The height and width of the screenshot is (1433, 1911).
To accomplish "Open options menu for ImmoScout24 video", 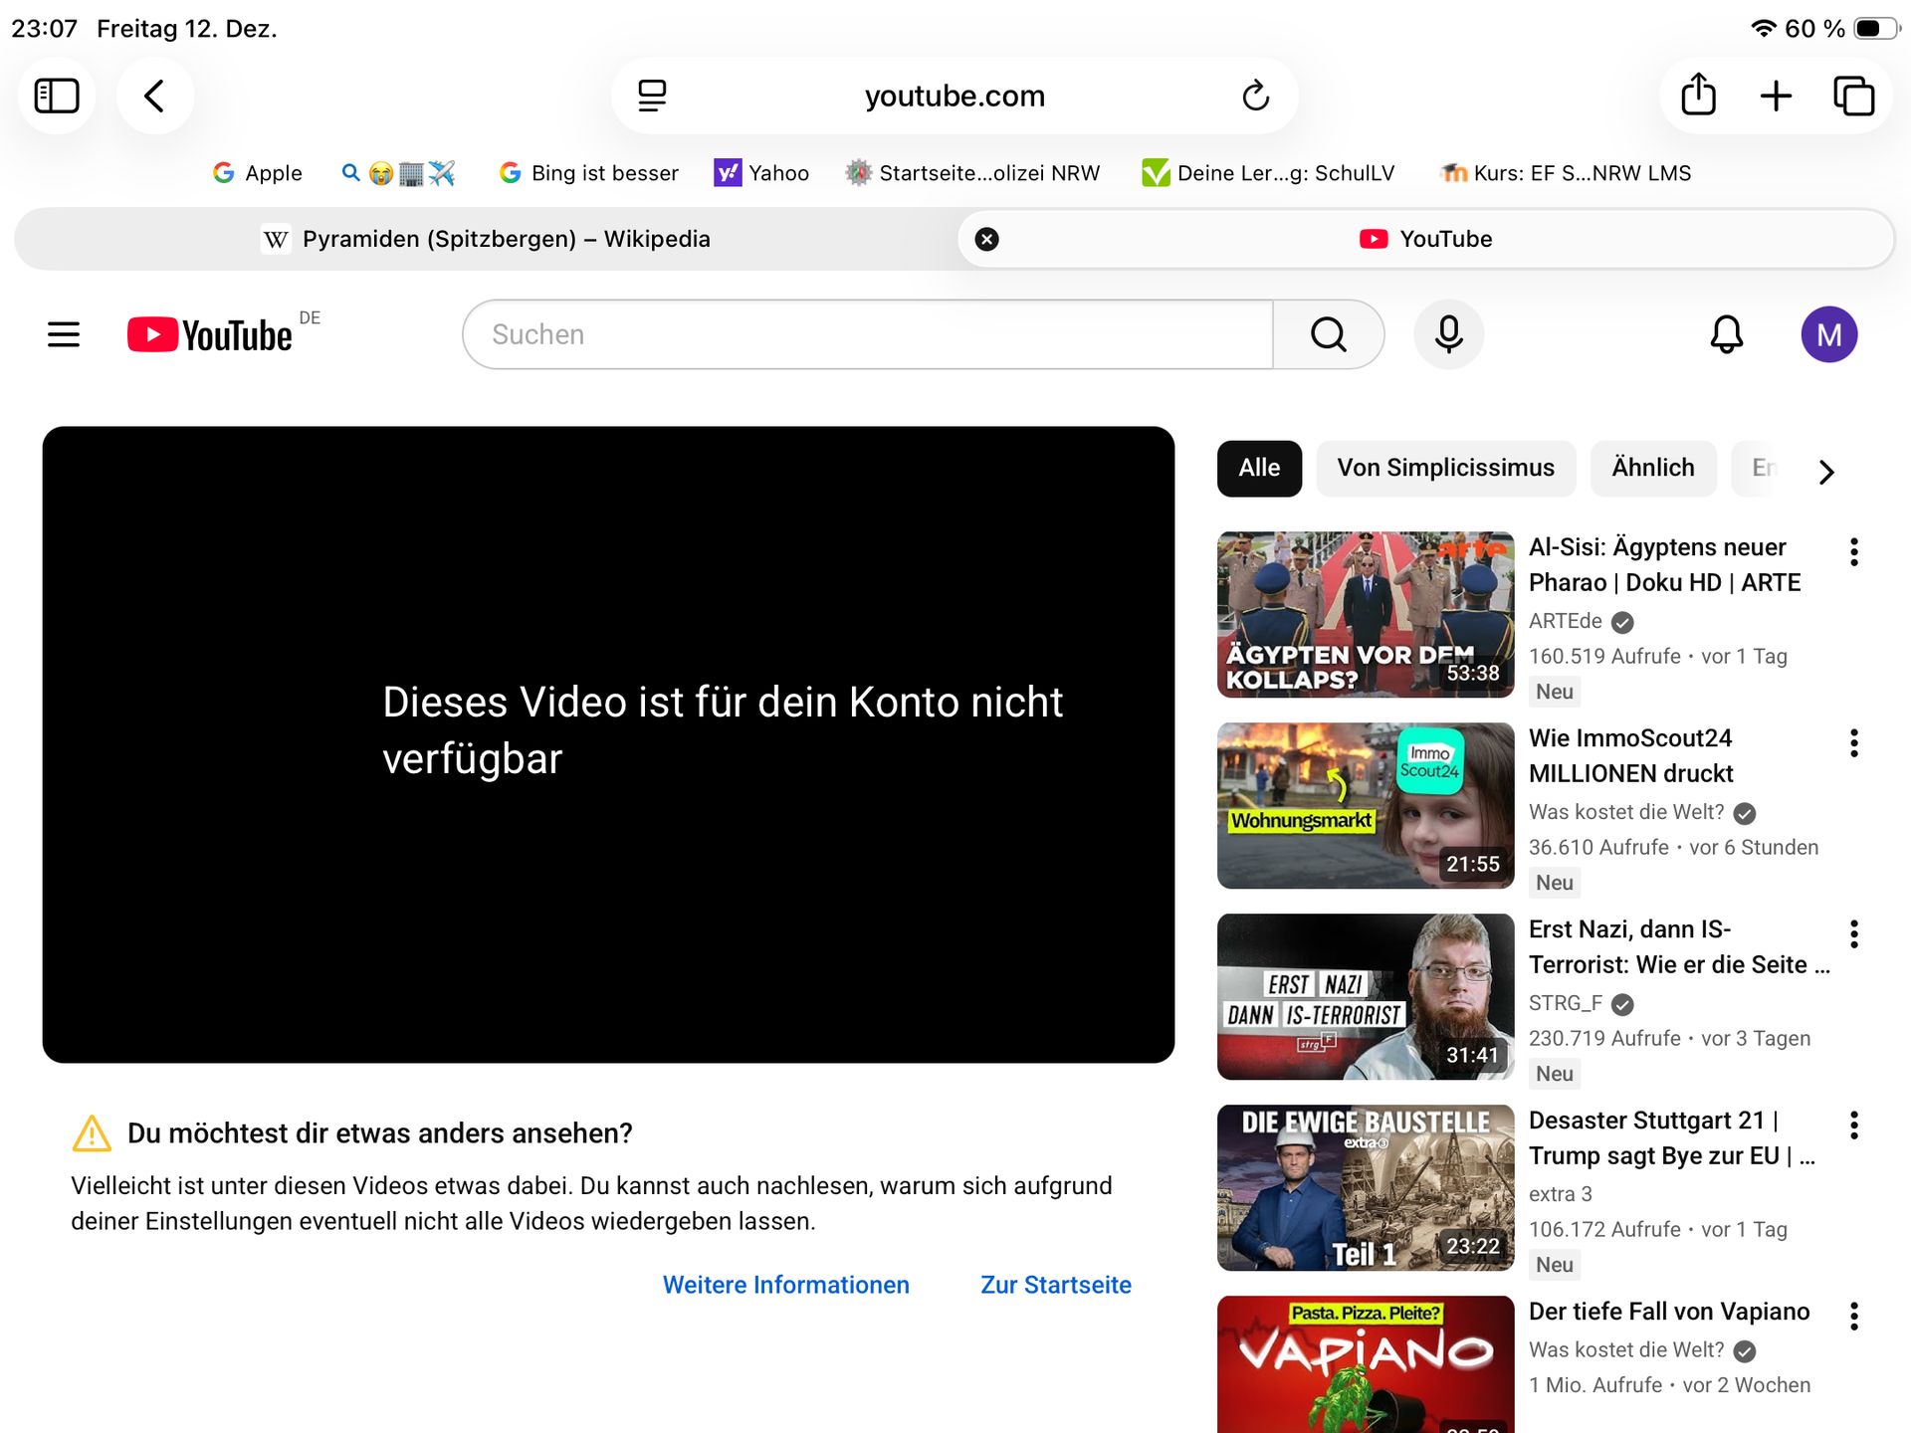I will (1853, 743).
